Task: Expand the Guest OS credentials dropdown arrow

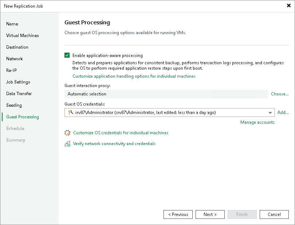Action: (270, 112)
